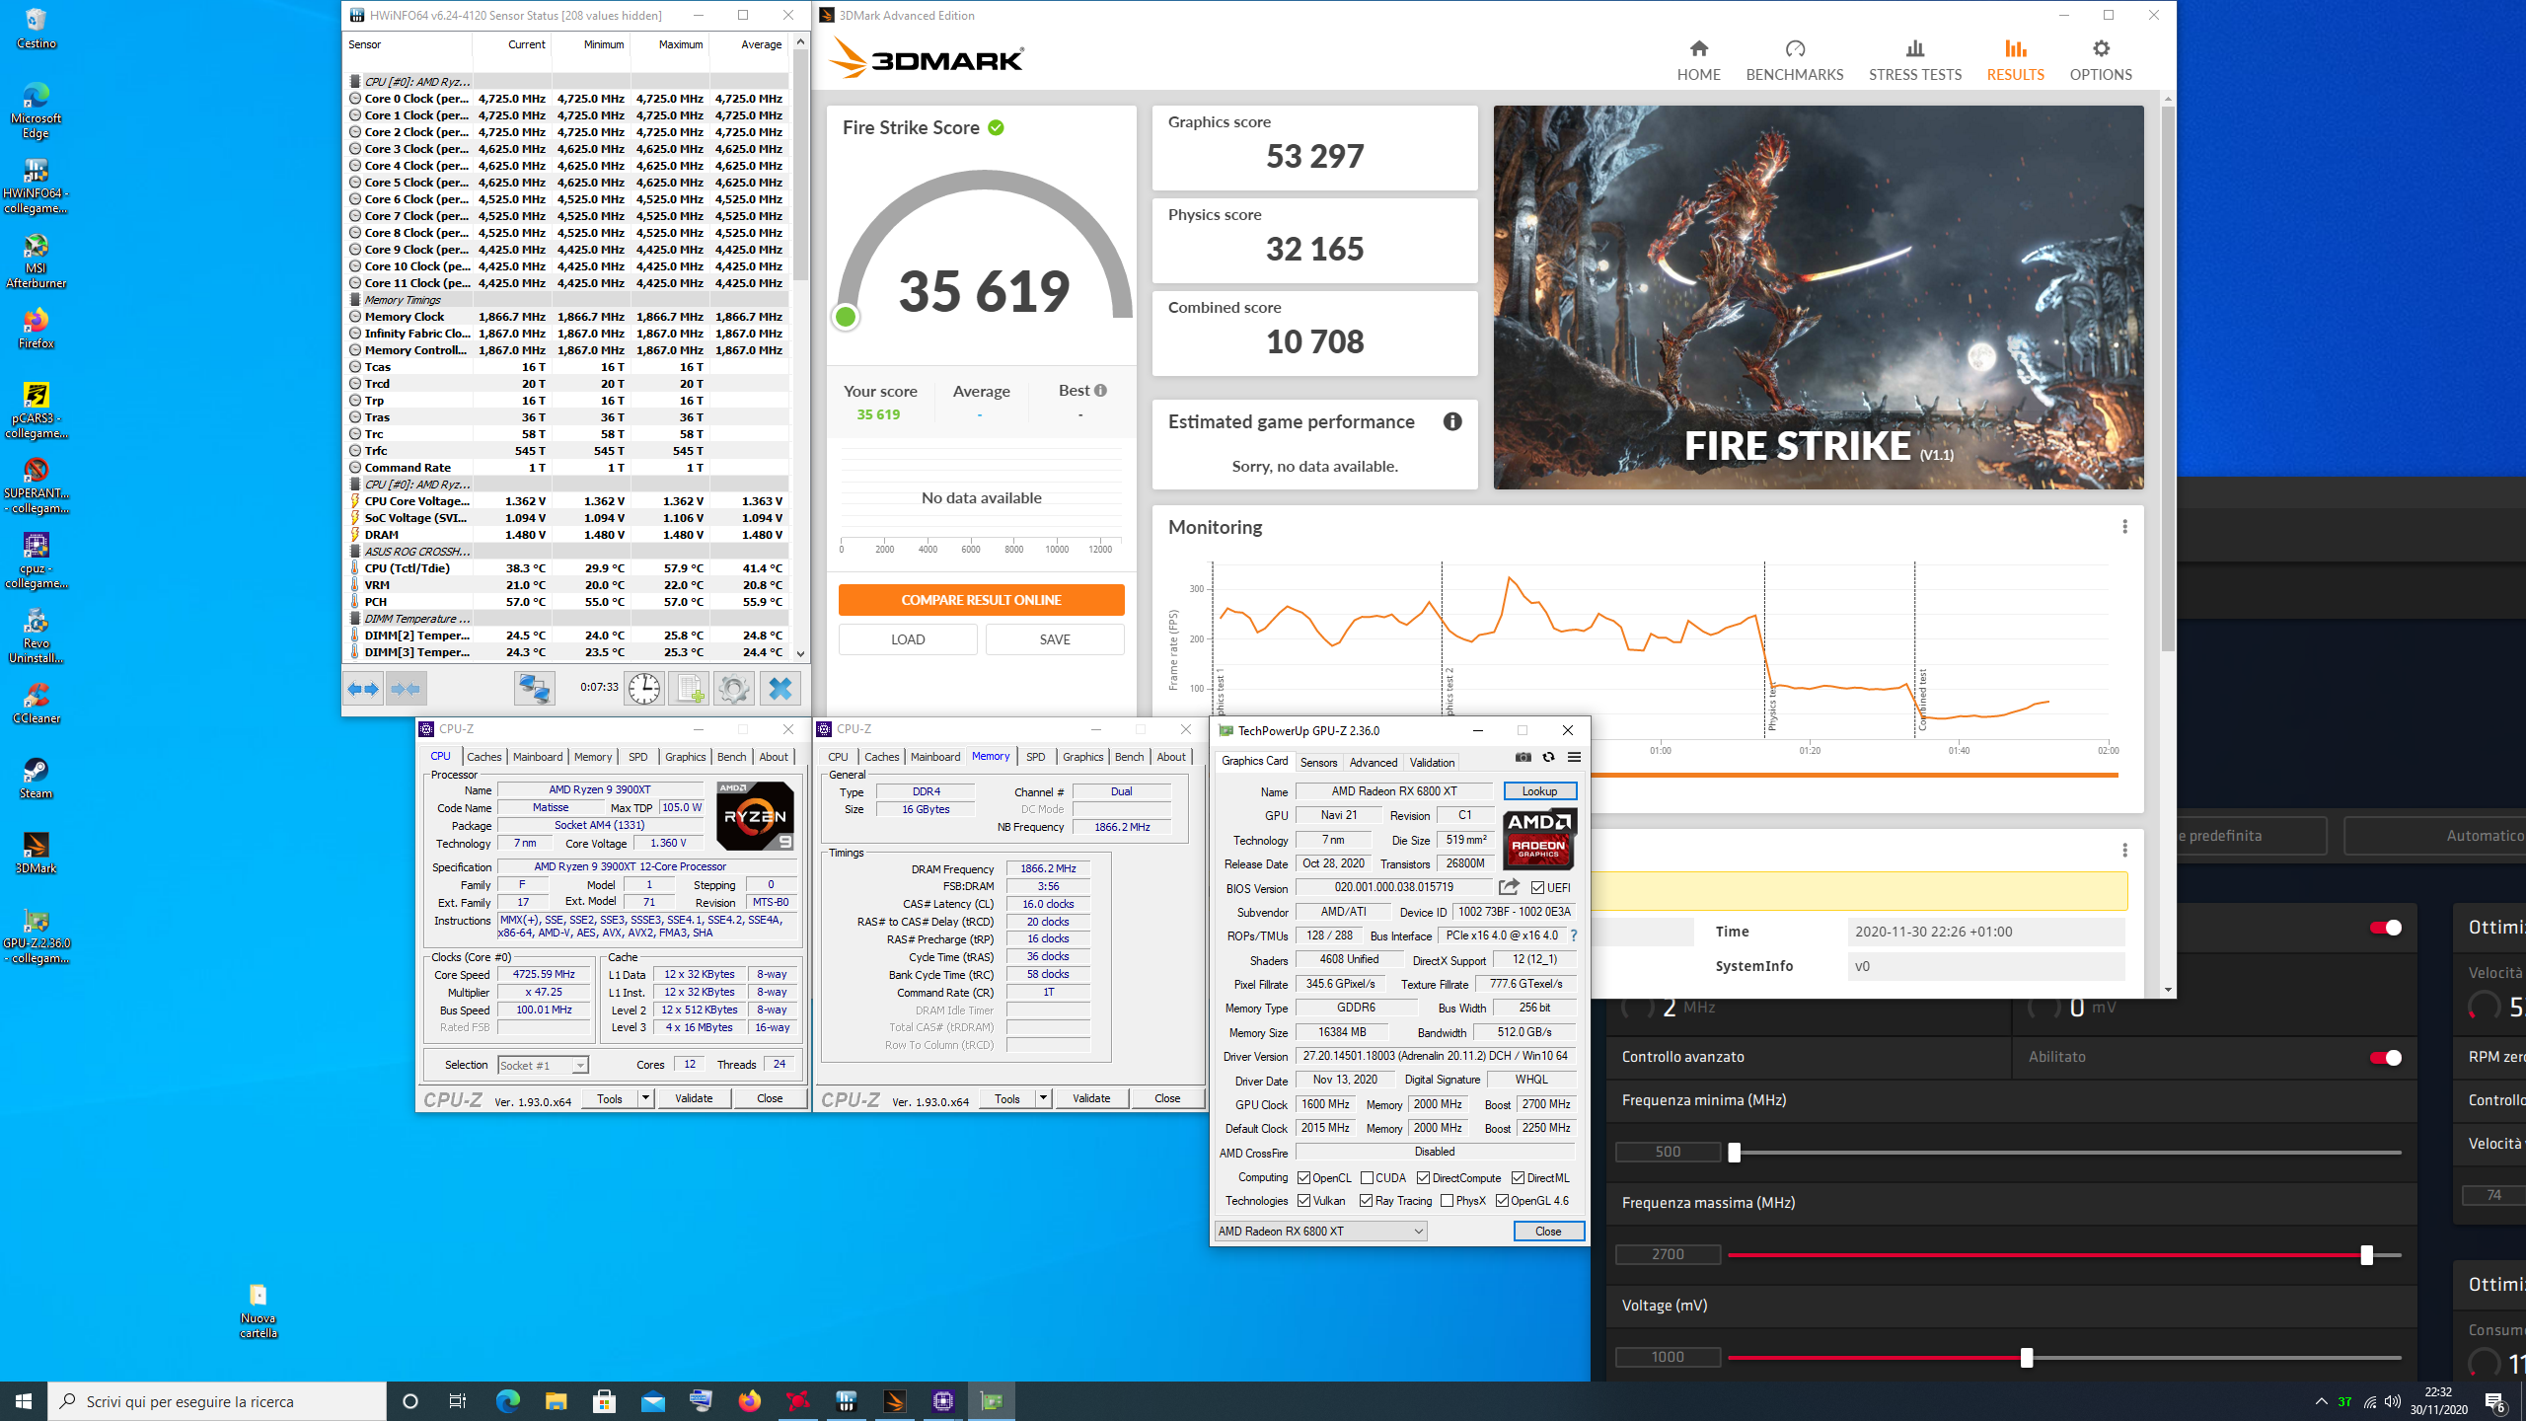Click HWiNFO settings gear icon
Image resolution: width=2526 pixels, height=1421 pixels.
(x=733, y=688)
